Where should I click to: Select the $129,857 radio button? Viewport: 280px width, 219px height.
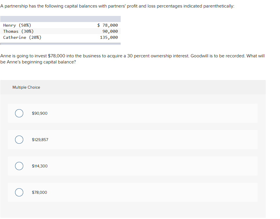tap(19, 140)
